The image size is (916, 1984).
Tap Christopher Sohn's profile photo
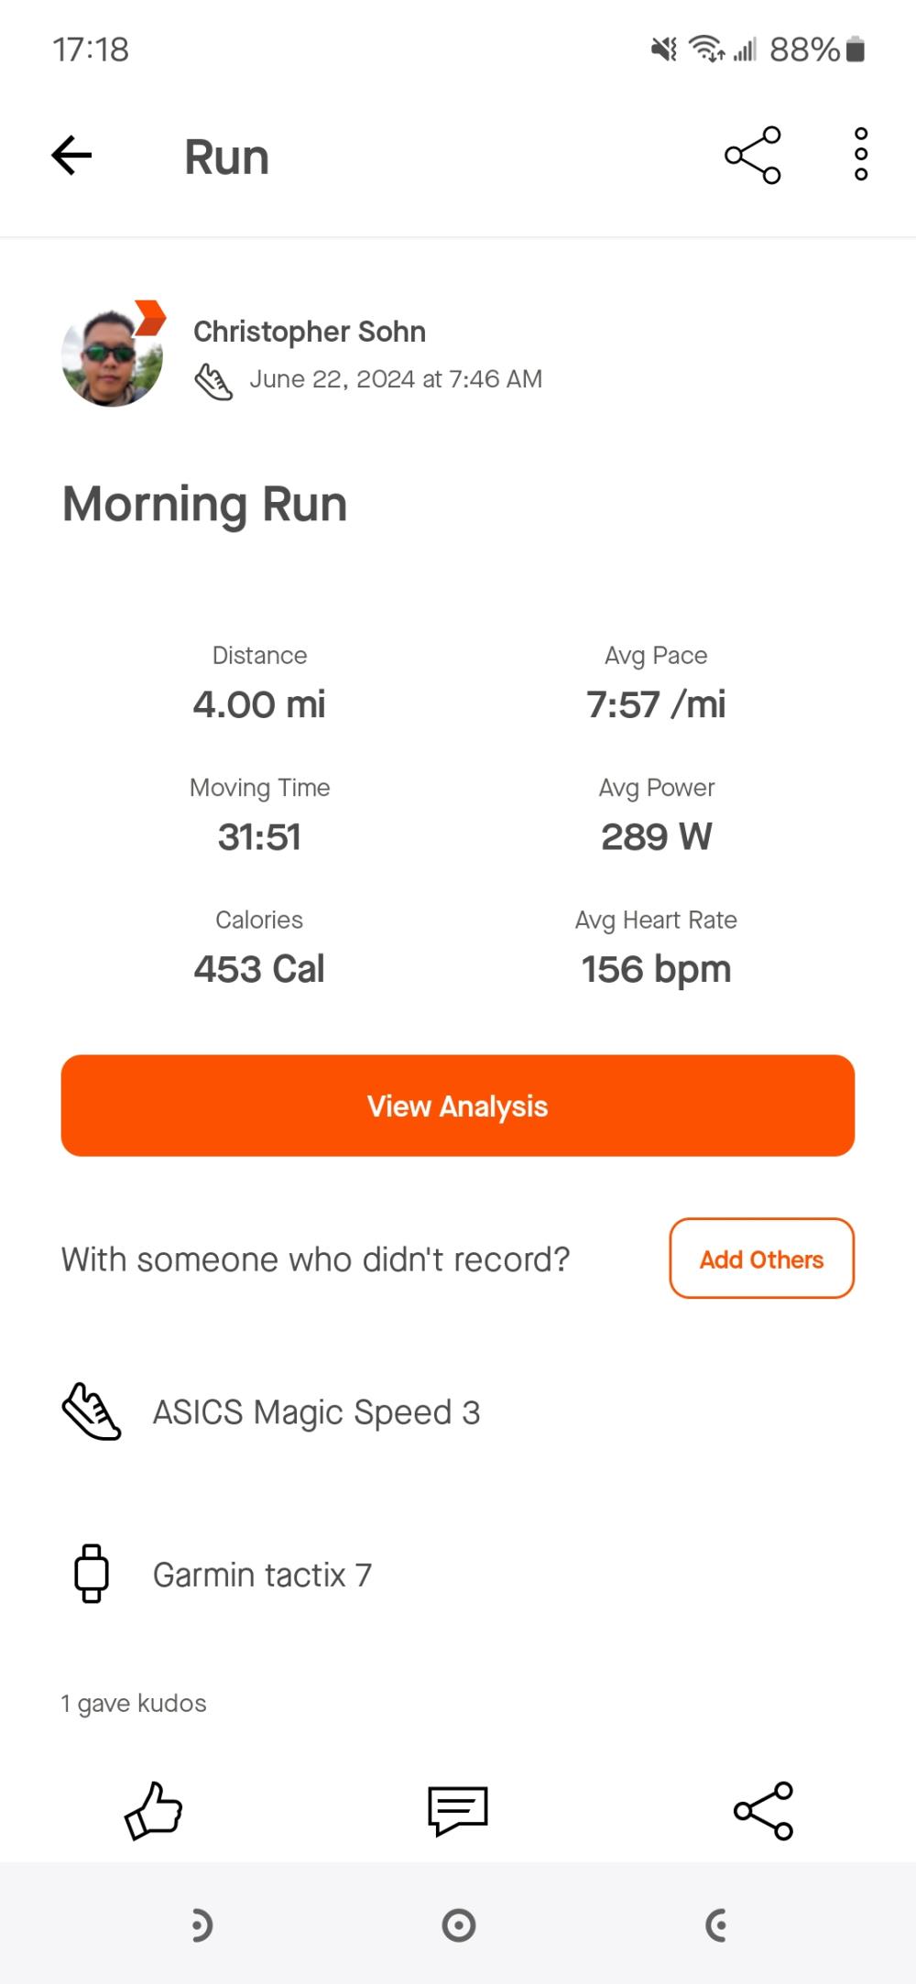[112, 356]
